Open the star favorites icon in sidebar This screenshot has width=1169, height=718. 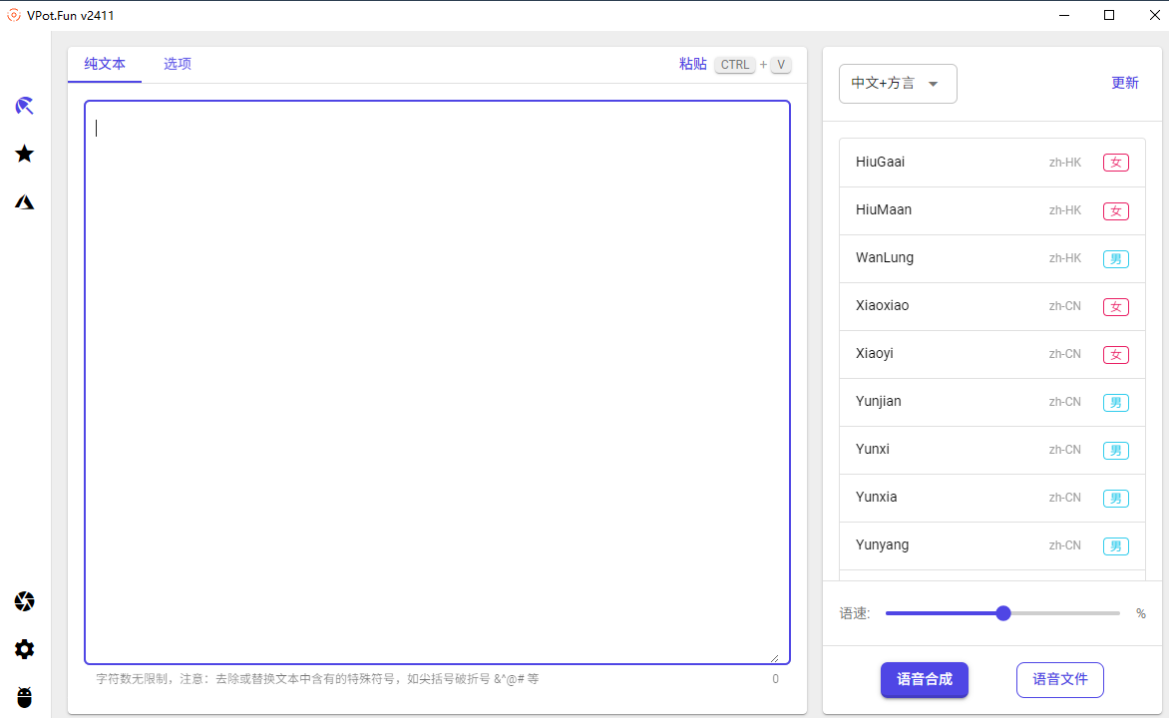coord(25,154)
